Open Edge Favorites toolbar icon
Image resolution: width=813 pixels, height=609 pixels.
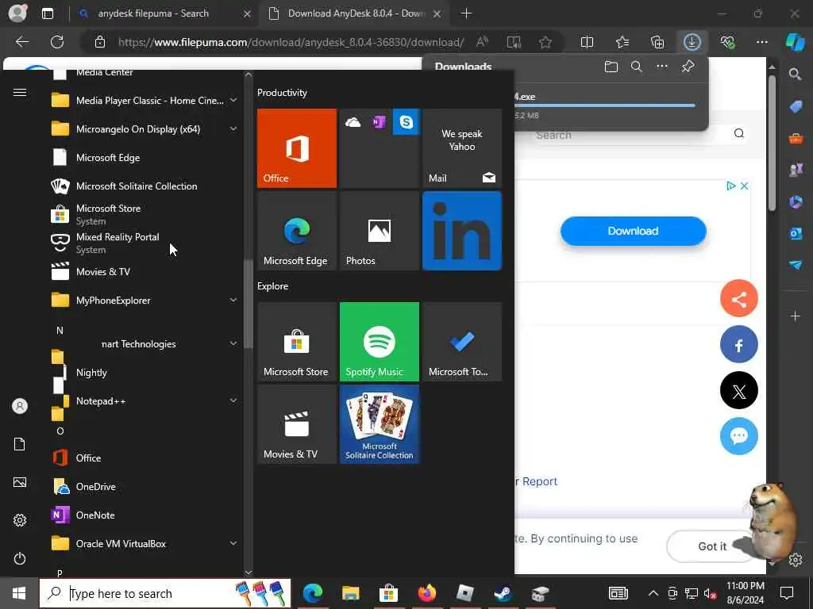[622, 42]
